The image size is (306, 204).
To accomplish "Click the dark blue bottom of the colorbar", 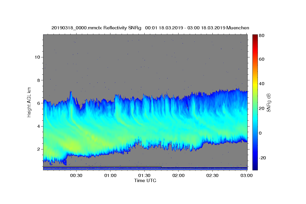I will [x=255, y=167].
